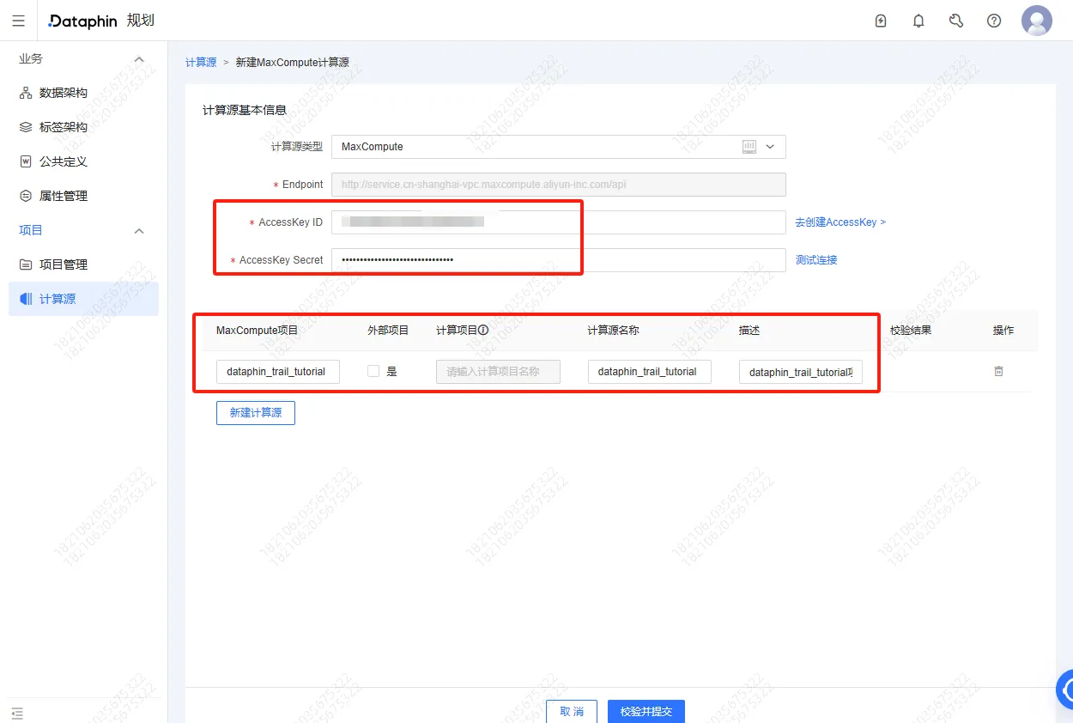Edit the 描述 input field
This screenshot has width=1073, height=723.
pyautogui.click(x=800, y=372)
